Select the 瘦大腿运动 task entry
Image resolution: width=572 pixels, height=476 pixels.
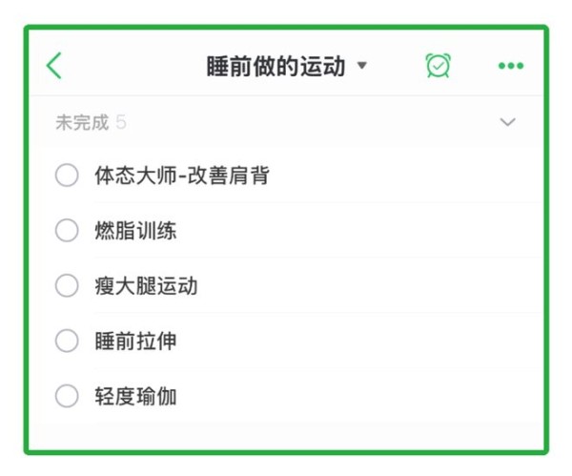[x=146, y=286]
